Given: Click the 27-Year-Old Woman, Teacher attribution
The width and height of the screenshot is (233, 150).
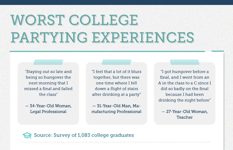Looking at the screenshot, I should point(185,114).
